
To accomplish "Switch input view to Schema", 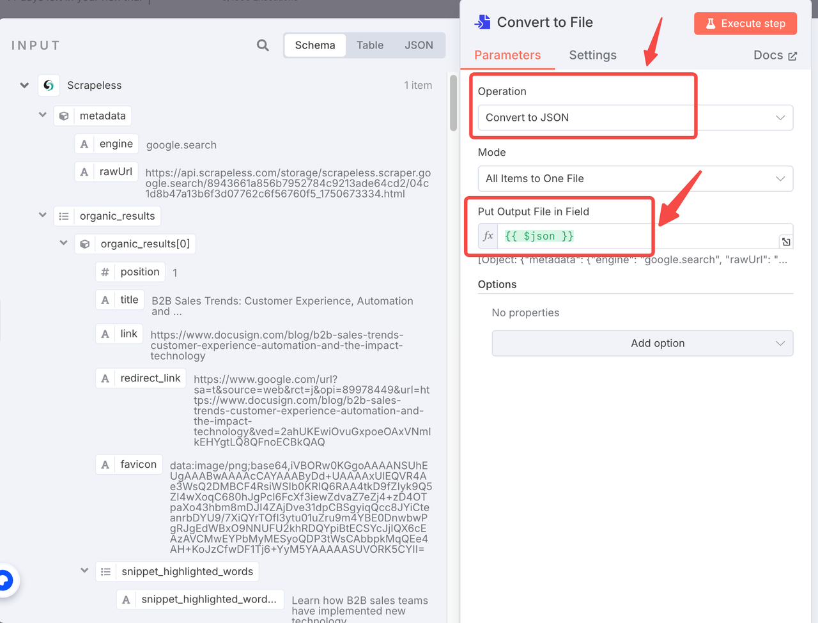I will pos(315,45).
